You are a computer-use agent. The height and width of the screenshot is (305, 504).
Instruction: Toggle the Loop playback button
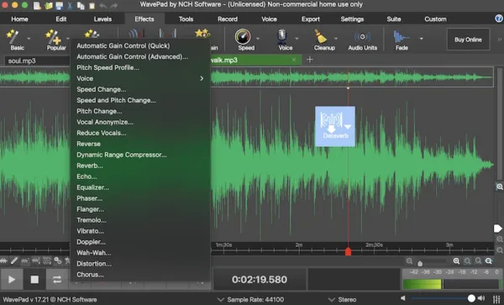[x=57, y=279]
